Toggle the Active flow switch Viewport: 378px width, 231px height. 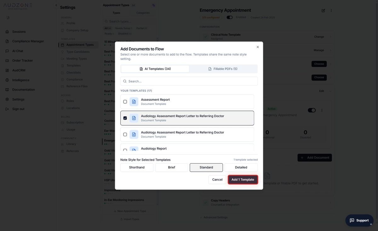click(312, 110)
